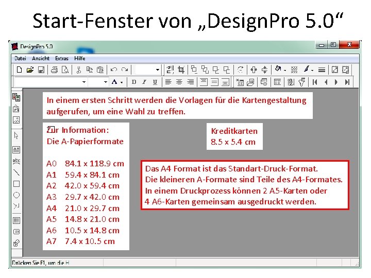Paste from clipboard icon

(x=100, y=69)
